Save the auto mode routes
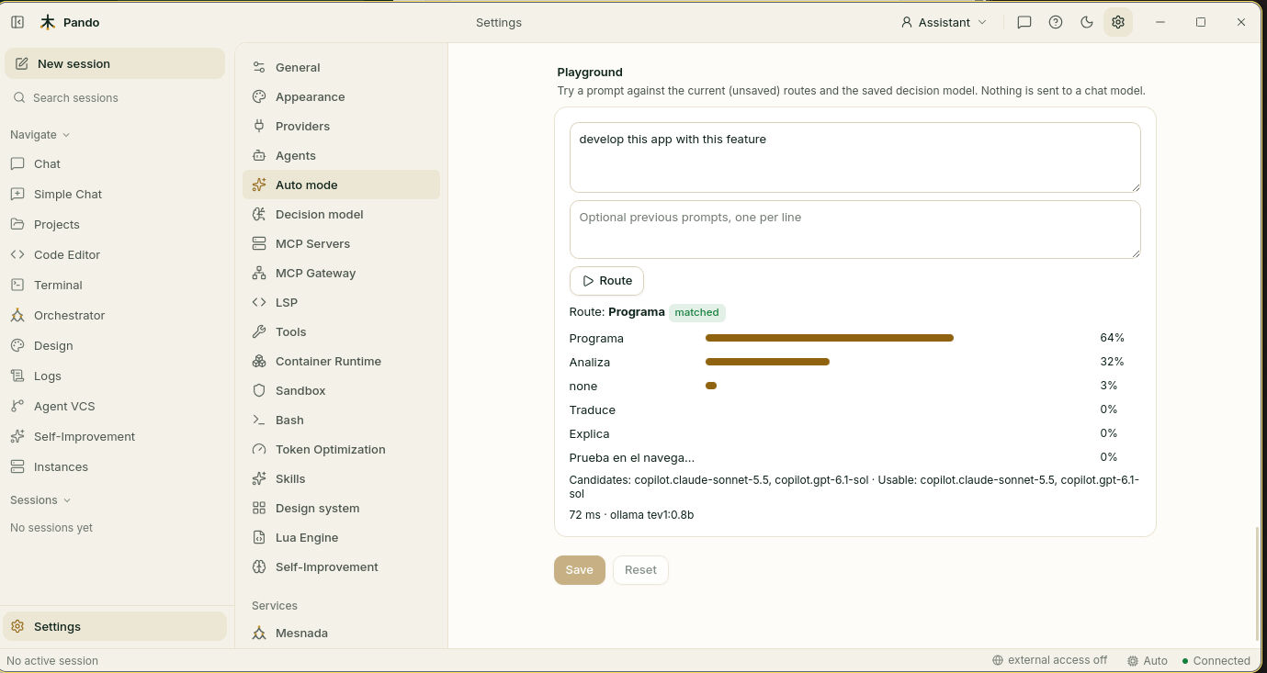The height and width of the screenshot is (673, 1267). (x=579, y=569)
